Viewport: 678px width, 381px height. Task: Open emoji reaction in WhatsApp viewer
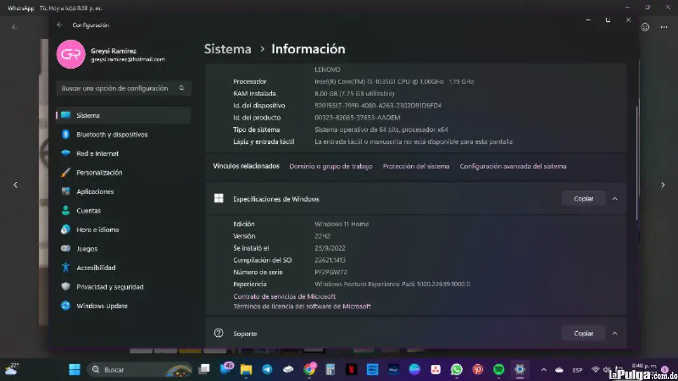[x=645, y=27]
